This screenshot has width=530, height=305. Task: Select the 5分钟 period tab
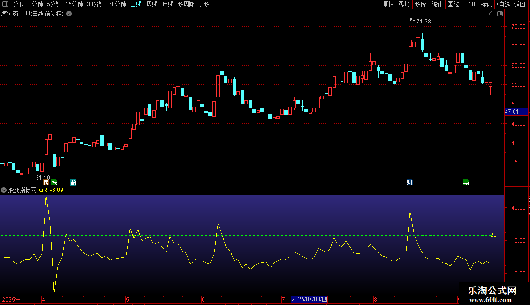[x=54, y=4]
